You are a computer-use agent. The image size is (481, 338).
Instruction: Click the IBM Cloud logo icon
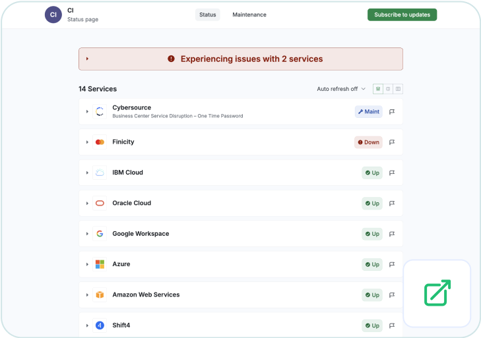tap(100, 173)
